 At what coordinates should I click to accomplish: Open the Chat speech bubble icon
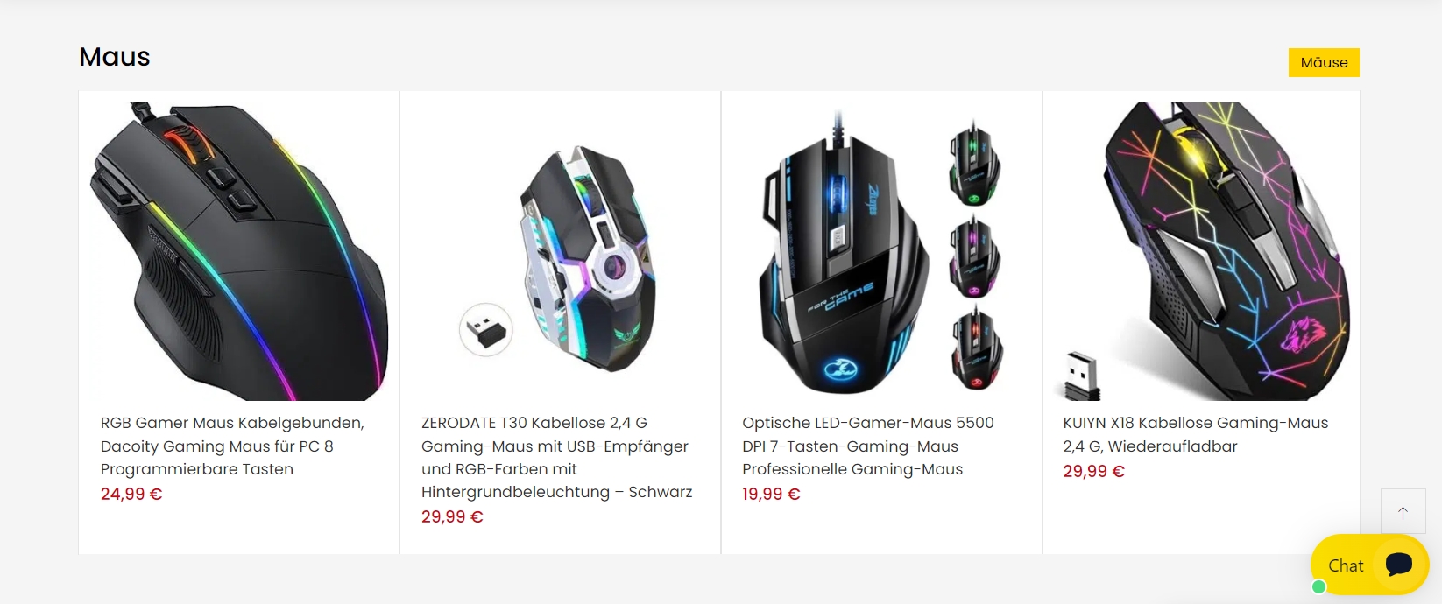(1399, 565)
